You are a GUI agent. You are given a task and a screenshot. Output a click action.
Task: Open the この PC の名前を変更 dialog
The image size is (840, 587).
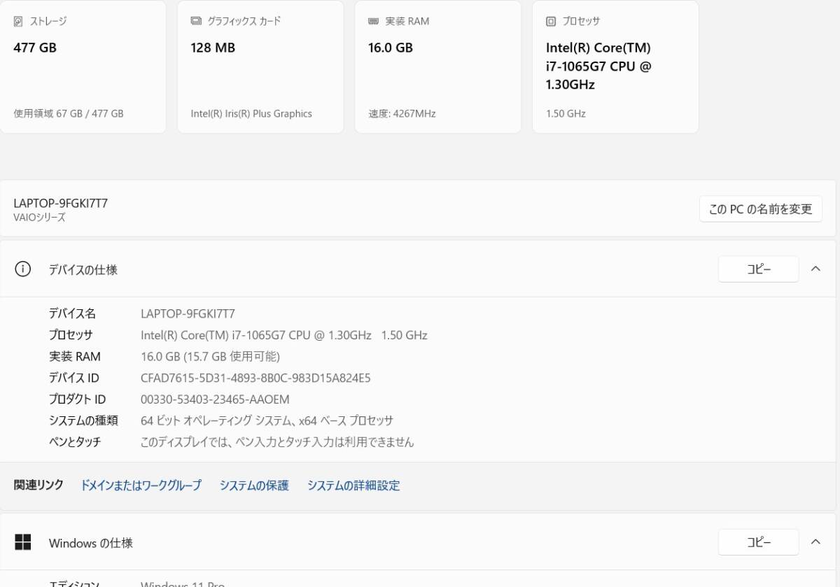click(x=761, y=208)
